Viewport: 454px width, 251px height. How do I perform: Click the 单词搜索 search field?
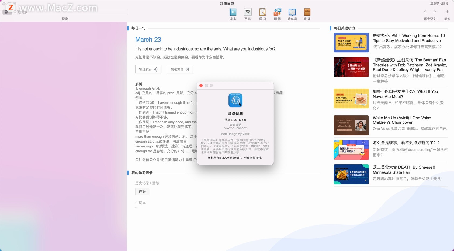click(x=65, y=12)
